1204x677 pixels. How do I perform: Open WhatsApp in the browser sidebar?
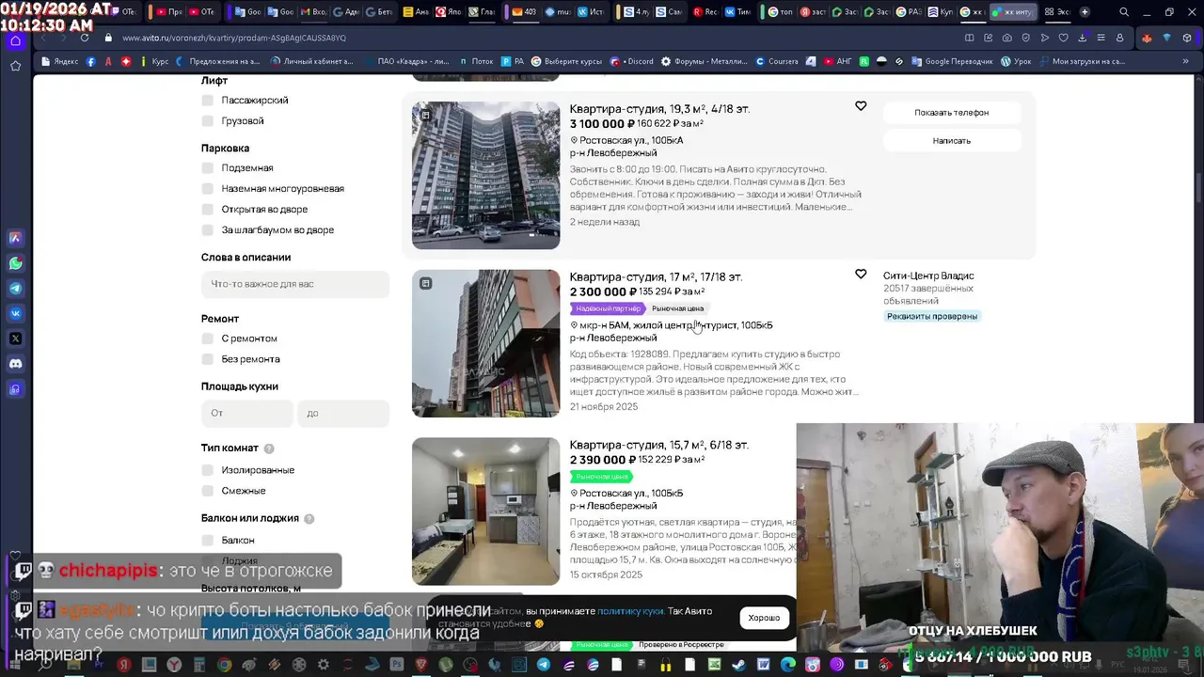tap(15, 263)
